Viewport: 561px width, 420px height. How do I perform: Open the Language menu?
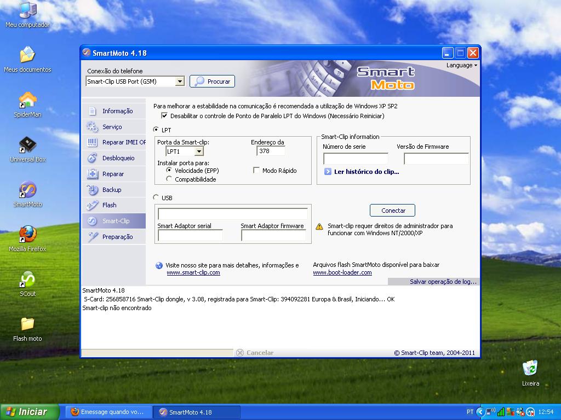click(461, 66)
